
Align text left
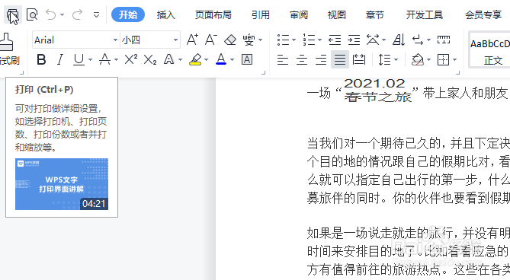point(283,59)
